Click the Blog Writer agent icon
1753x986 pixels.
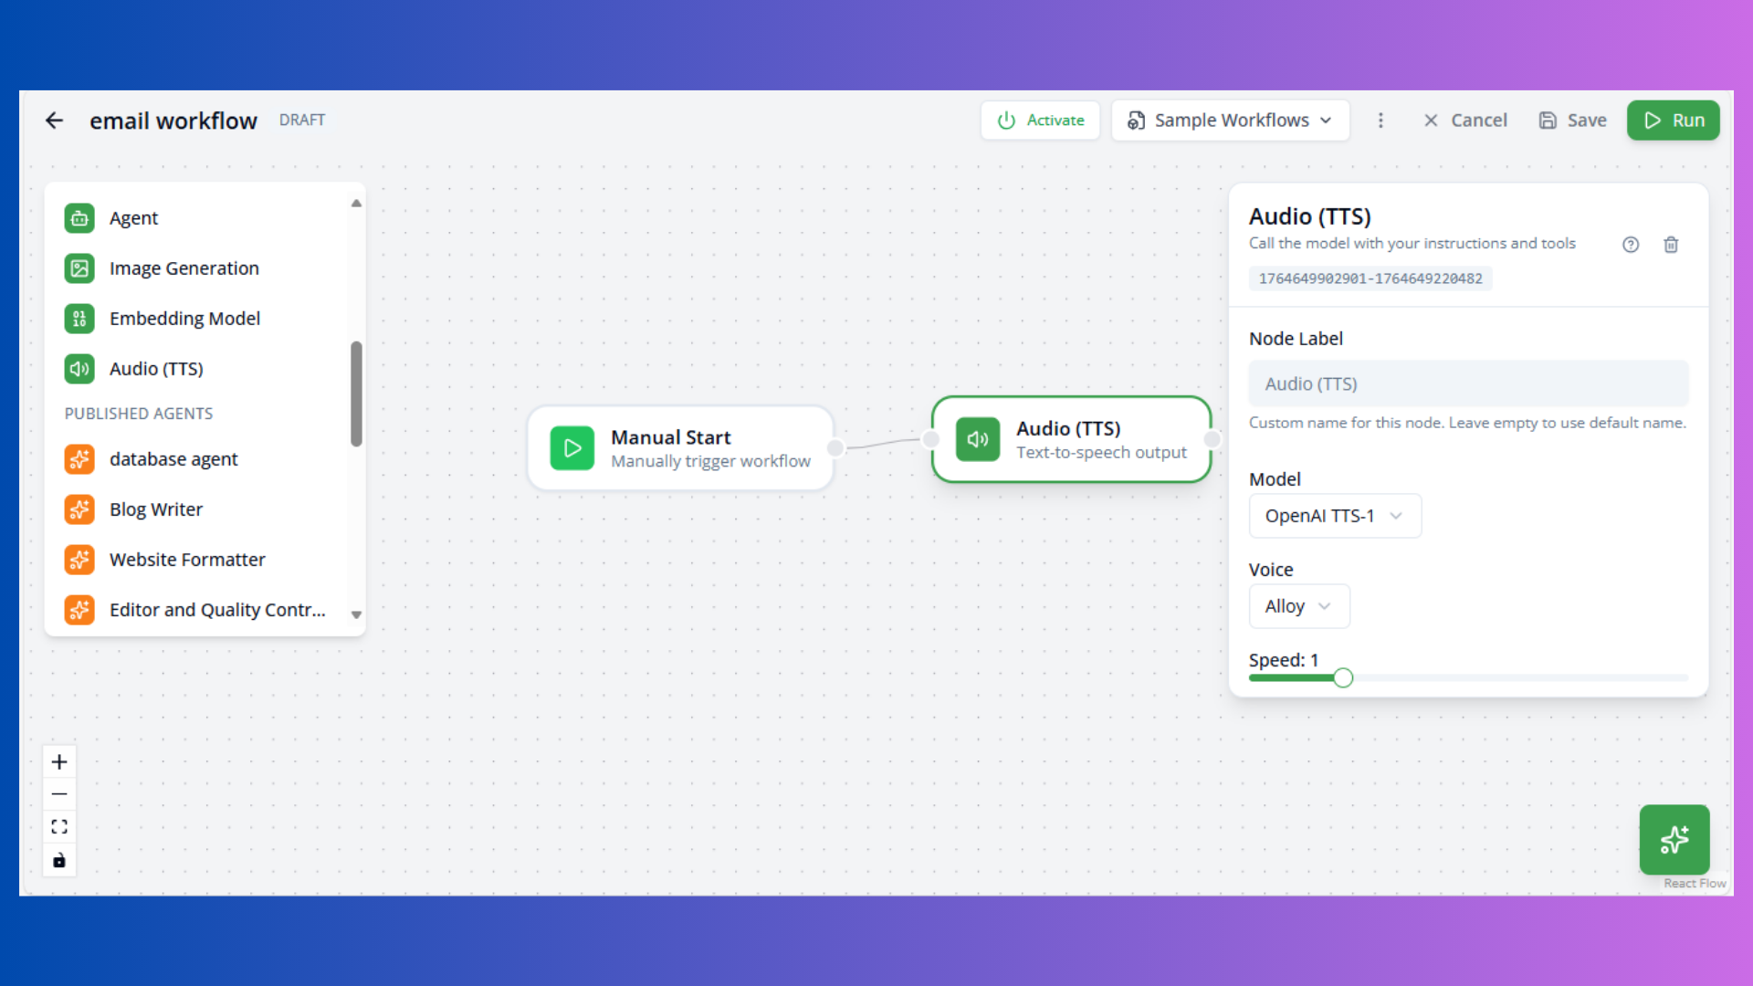(79, 509)
